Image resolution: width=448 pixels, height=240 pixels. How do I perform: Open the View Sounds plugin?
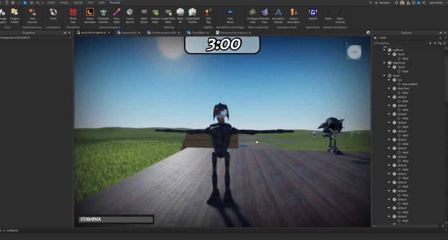pyautogui.click(x=32, y=16)
